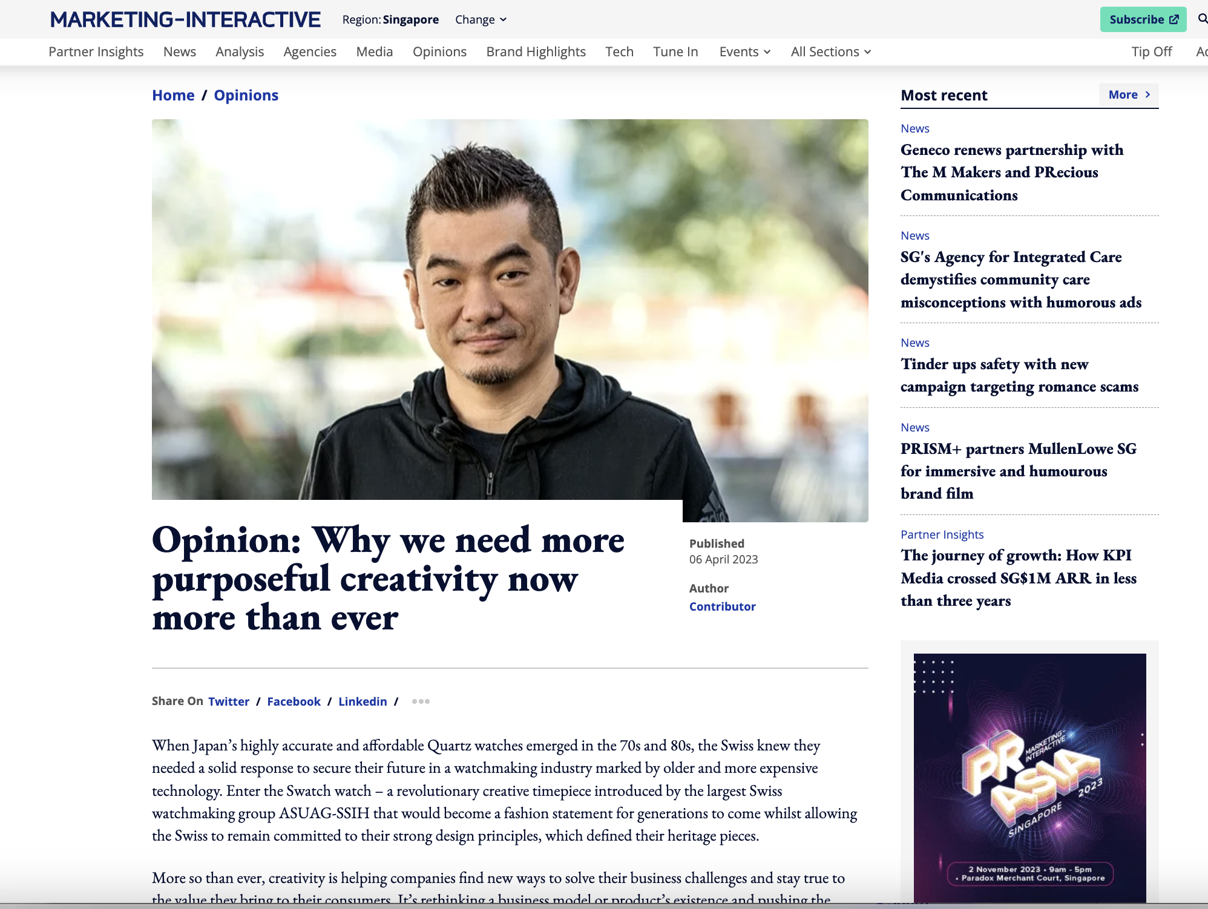The image size is (1208, 909).
Task: Click the Contributor author link
Action: tap(723, 606)
